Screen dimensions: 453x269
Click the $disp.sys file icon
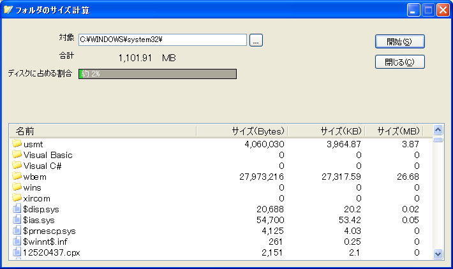point(17,208)
